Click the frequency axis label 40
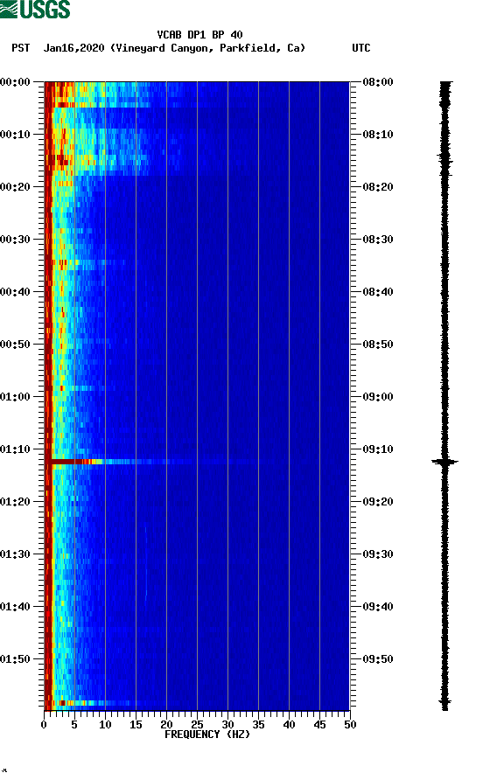Screen dimensions: 483x780 pos(290,725)
